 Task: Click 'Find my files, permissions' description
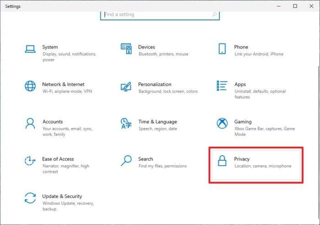(x=162, y=166)
